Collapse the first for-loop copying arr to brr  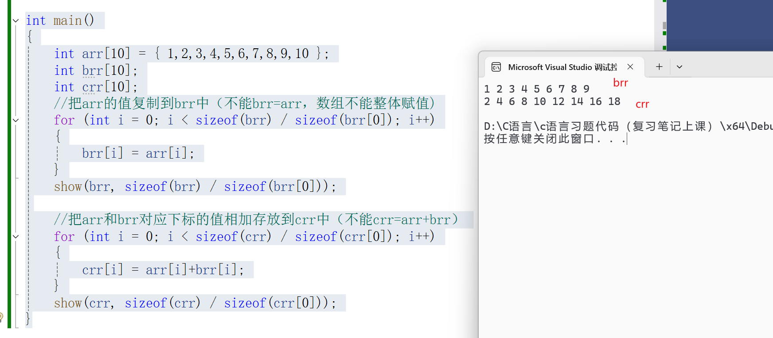16,120
